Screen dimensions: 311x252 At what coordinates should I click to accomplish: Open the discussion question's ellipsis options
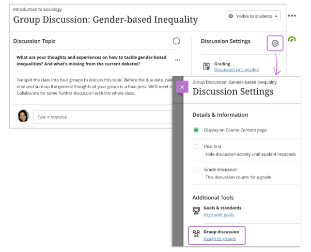178,60
